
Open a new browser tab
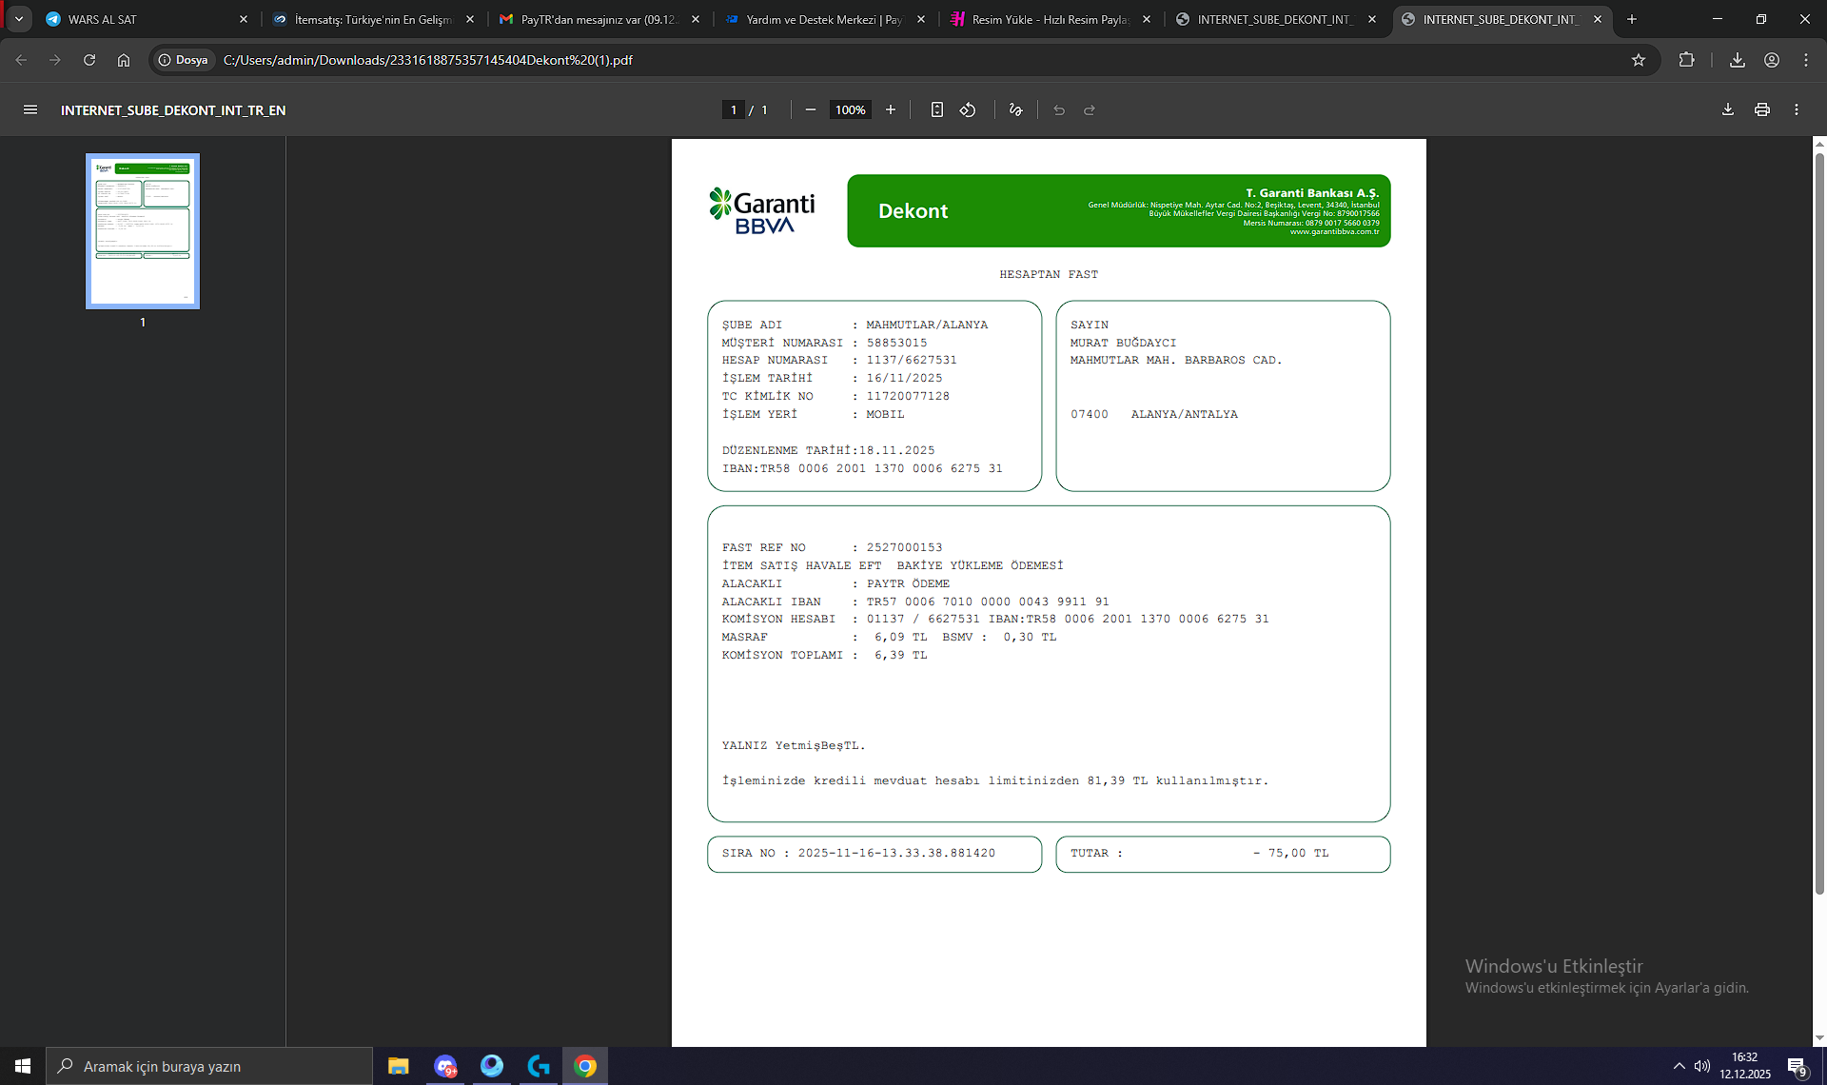click(x=1632, y=19)
